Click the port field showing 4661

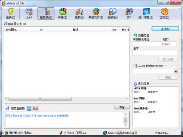pyautogui.click(x=170, y=44)
